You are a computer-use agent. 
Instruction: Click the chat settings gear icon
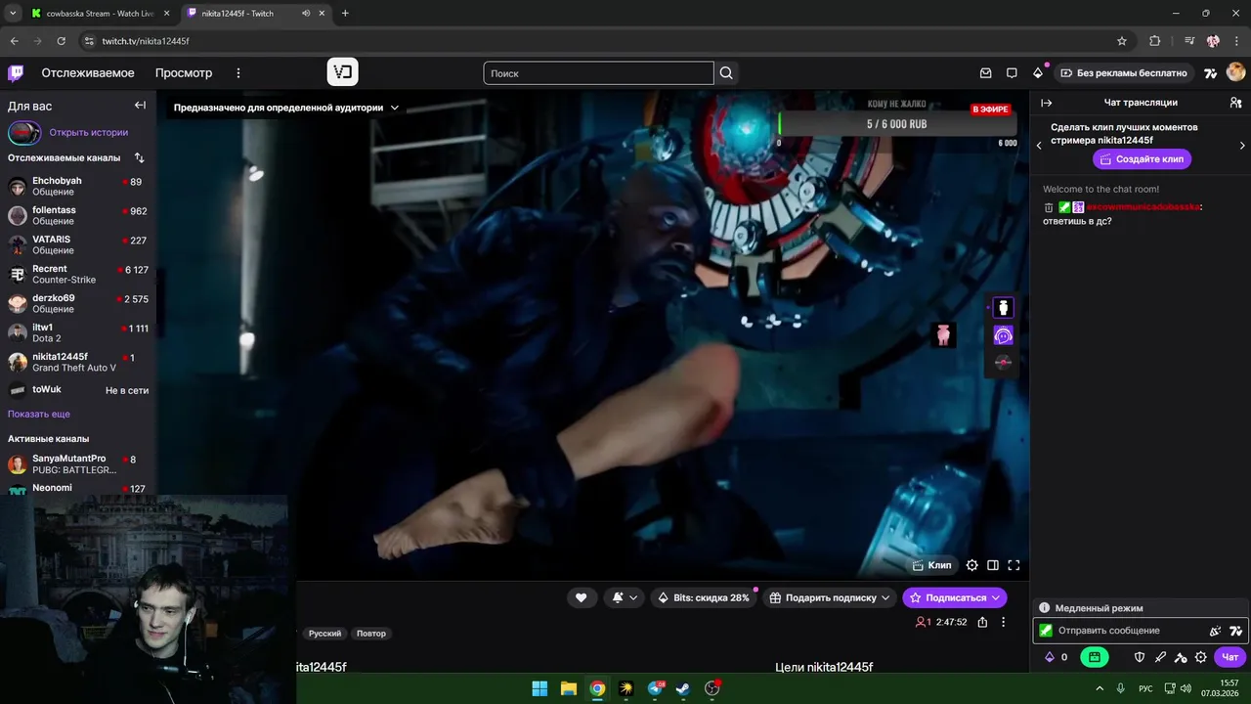(x=1201, y=657)
